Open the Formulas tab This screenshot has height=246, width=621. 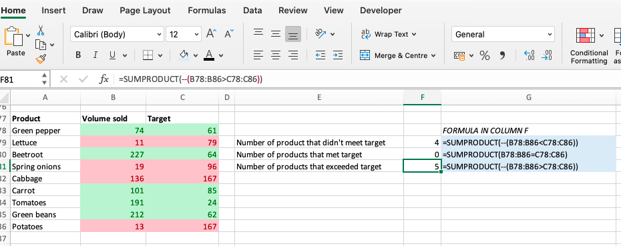click(x=207, y=11)
